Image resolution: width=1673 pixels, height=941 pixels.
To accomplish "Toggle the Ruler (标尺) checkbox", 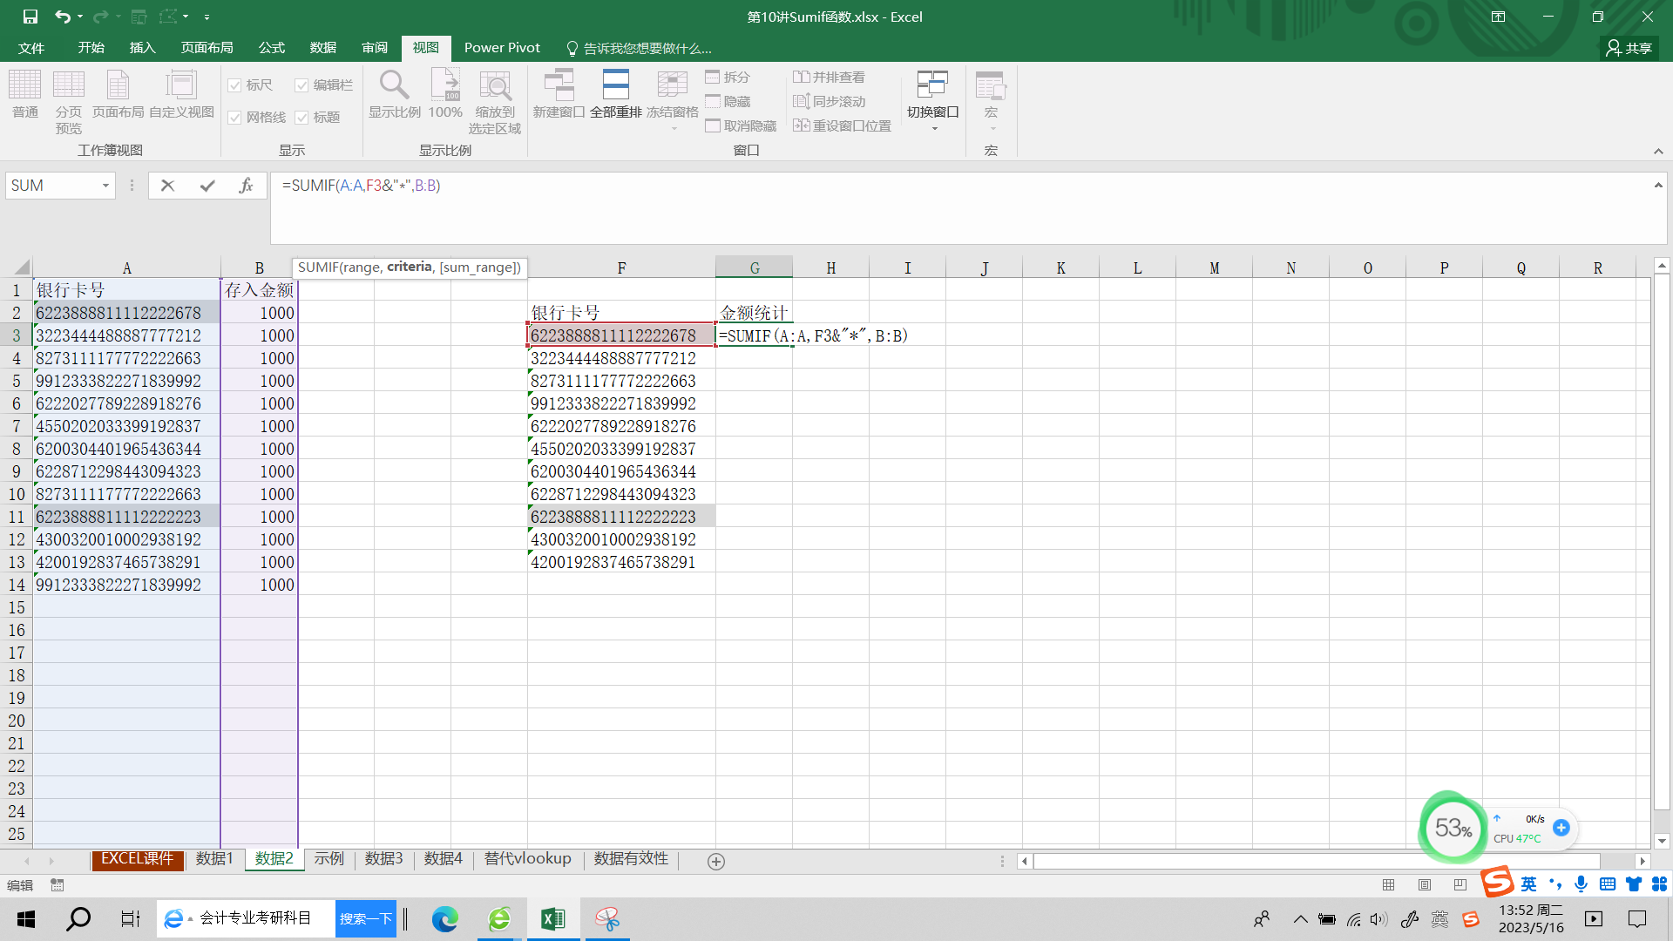I will pos(234,85).
